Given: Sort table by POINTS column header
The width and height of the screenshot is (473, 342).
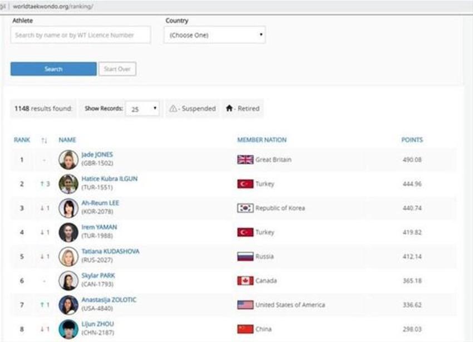Looking at the screenshot, I should [412, 140].
